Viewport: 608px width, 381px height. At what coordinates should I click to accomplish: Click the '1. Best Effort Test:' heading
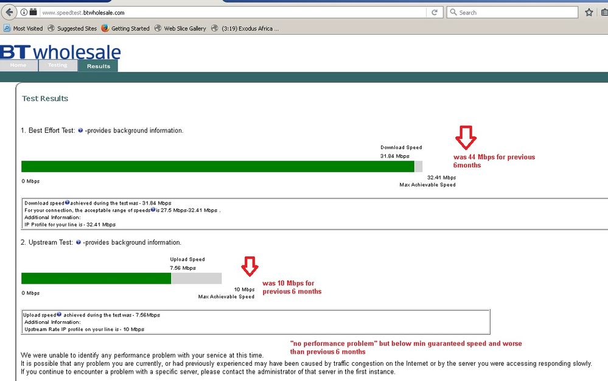48,131
